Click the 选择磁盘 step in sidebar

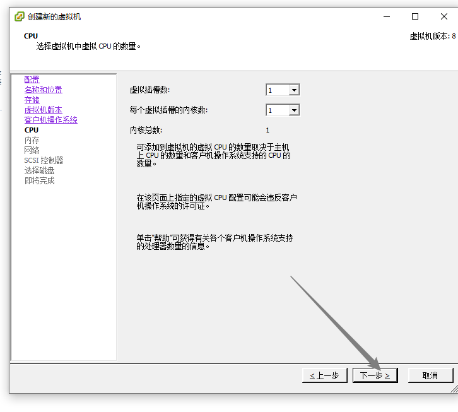tap(40, 170)
